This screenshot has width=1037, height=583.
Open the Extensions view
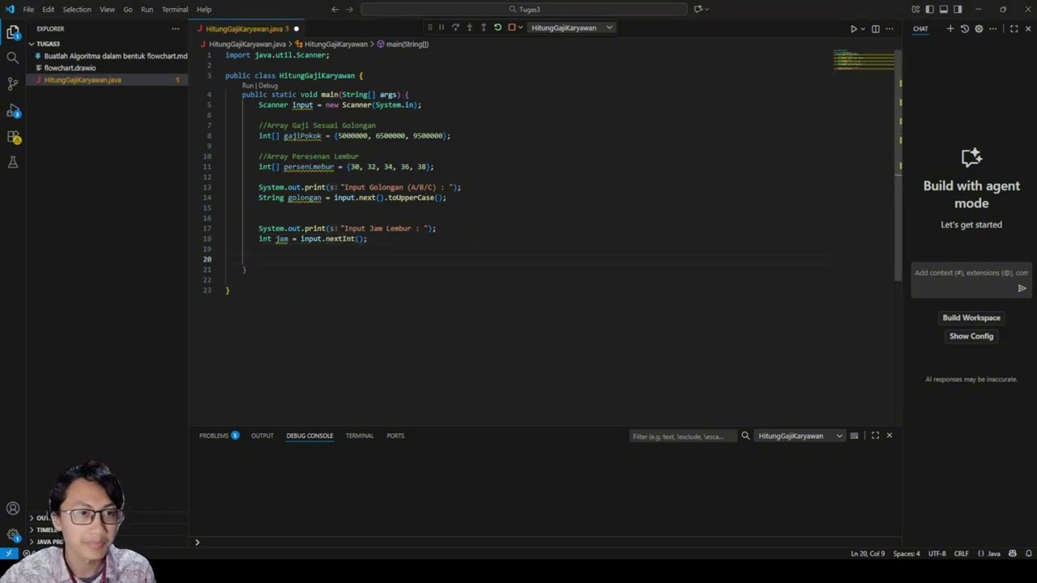click(13, 136)
